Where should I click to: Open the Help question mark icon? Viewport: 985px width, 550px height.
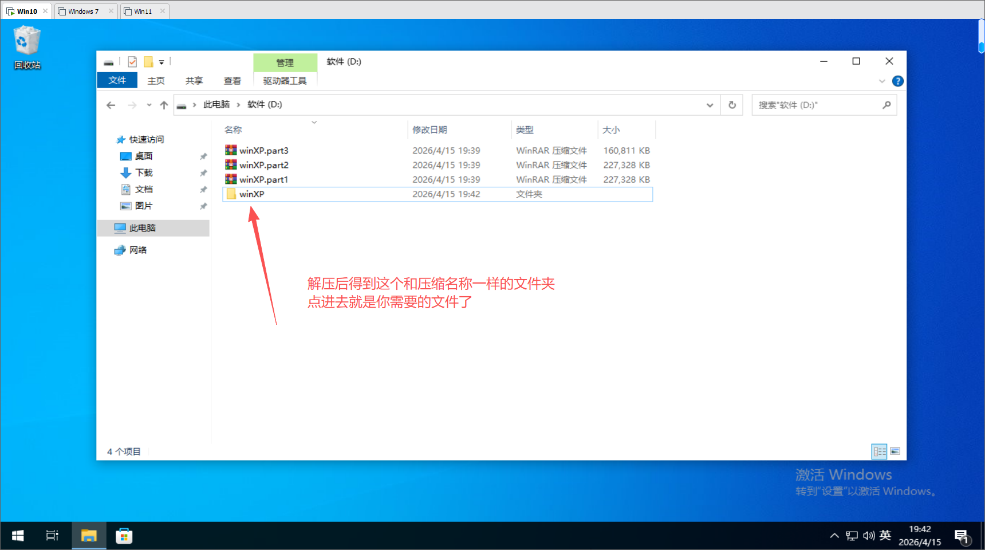pyautogui.click(x=897, y=81)
